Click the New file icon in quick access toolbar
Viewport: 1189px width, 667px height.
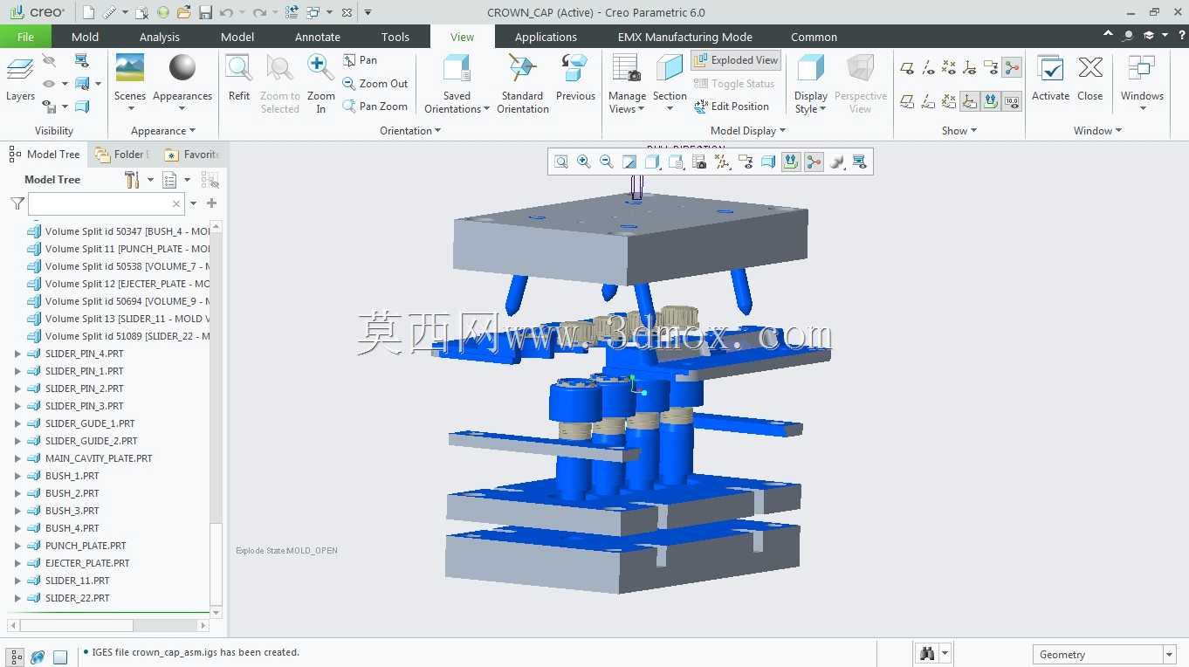point(88,12)
